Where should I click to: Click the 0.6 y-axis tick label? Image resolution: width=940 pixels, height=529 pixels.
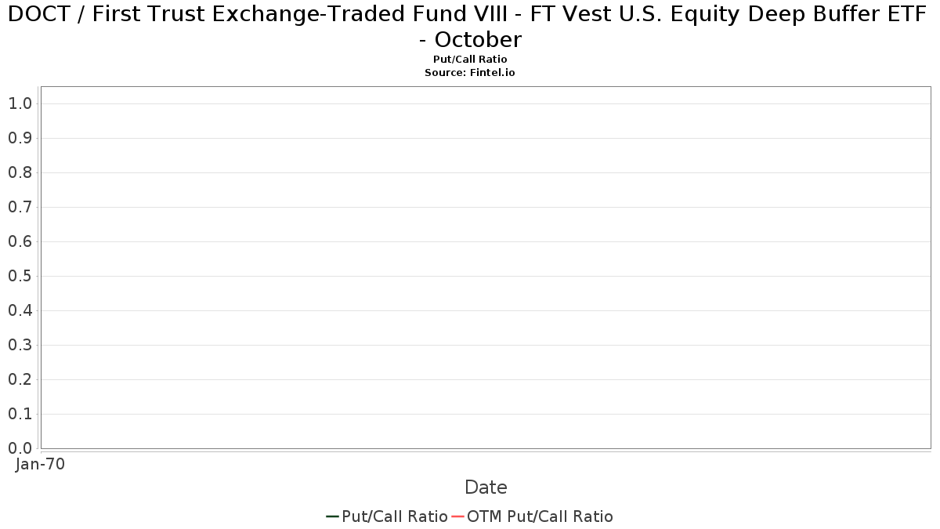pyautogui.click(x=20, y=241)
